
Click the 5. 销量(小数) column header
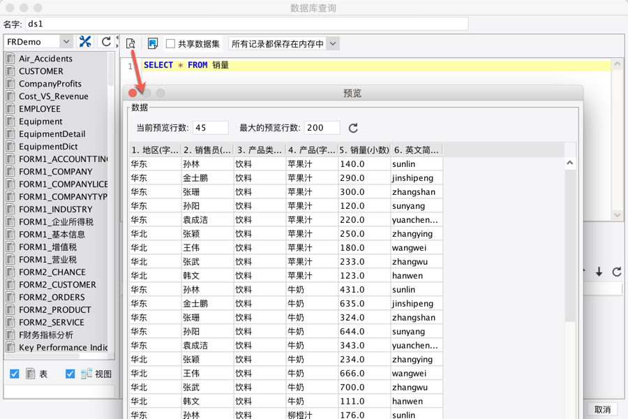[x=364, y=150]
